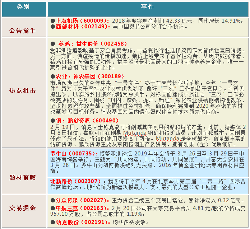Click text 同比增长 14.91%
250x229 pixels.
(x=219, y=21)
